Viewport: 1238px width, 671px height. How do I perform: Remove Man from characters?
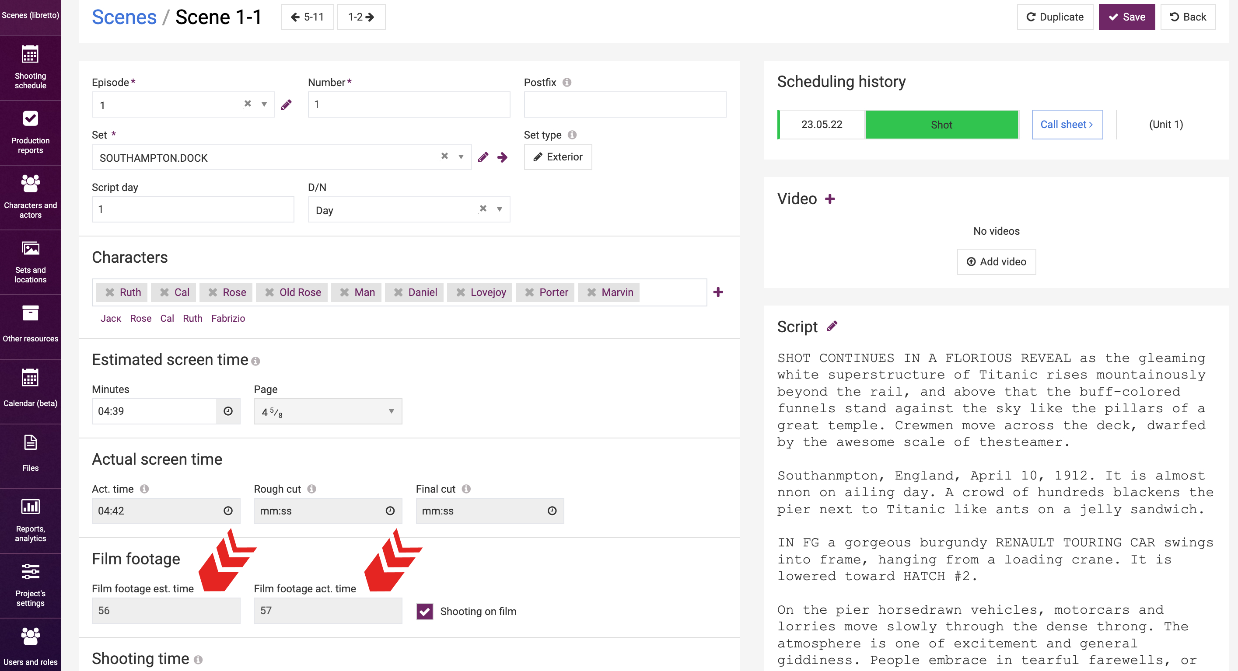[x=345, y=292]
